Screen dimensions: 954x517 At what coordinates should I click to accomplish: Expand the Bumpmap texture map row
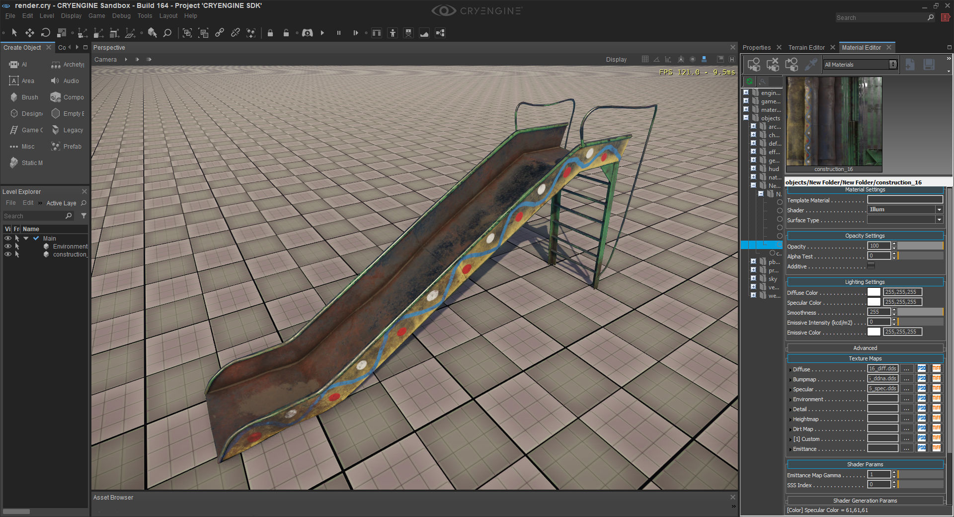click(790, 380)
